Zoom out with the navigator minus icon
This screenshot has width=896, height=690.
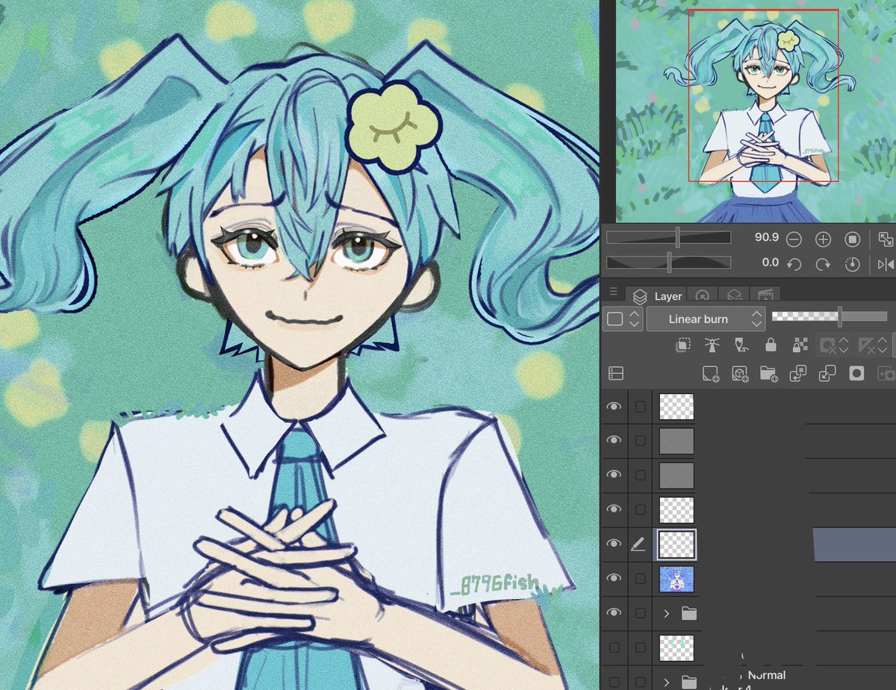794,239
